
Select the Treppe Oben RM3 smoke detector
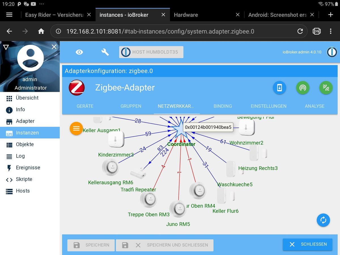tap(148, 199)
